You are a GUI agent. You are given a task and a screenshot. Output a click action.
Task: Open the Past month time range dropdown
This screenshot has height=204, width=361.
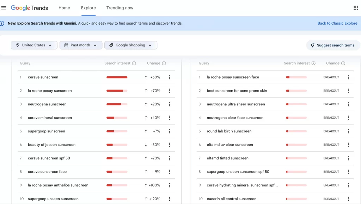click(81, 45)
